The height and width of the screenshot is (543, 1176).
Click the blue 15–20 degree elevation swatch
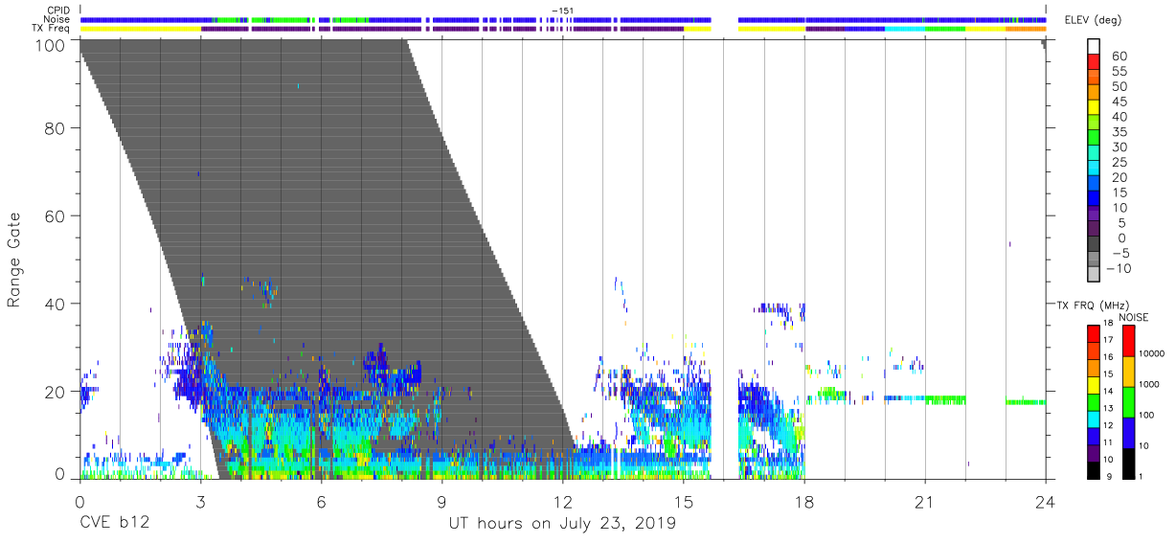pyautogui.click(x=1095, y=185)
